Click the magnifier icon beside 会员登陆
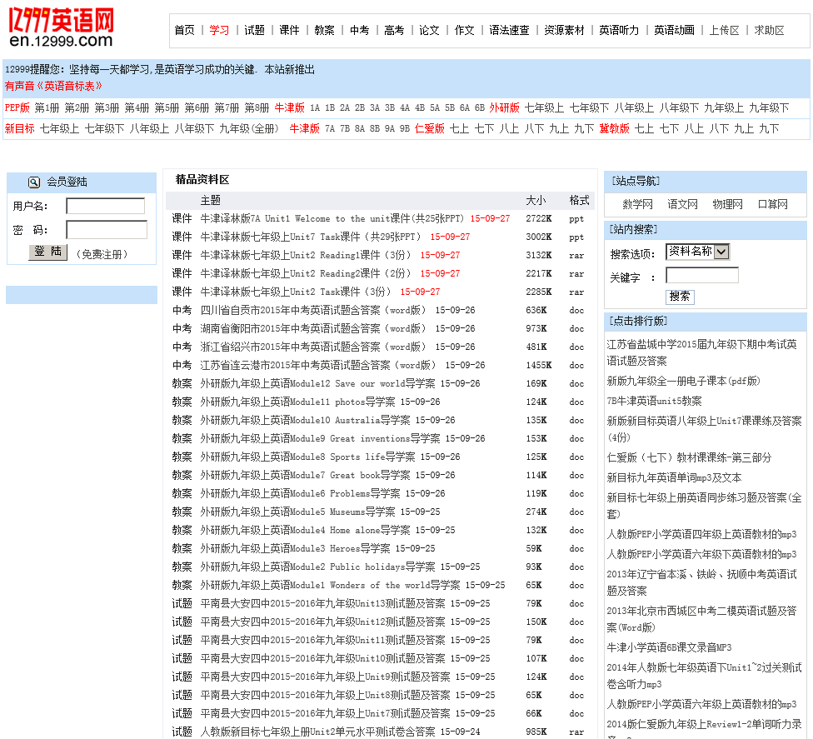The height and width of the screenshot is (739, 813). click(x=33, y=182)
